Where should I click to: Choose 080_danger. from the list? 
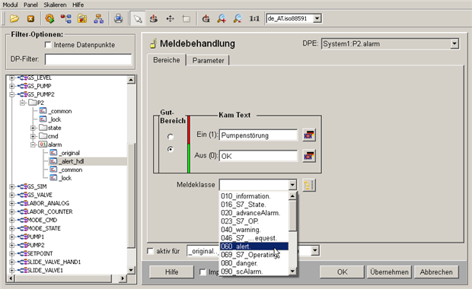(x=254, y=263)
